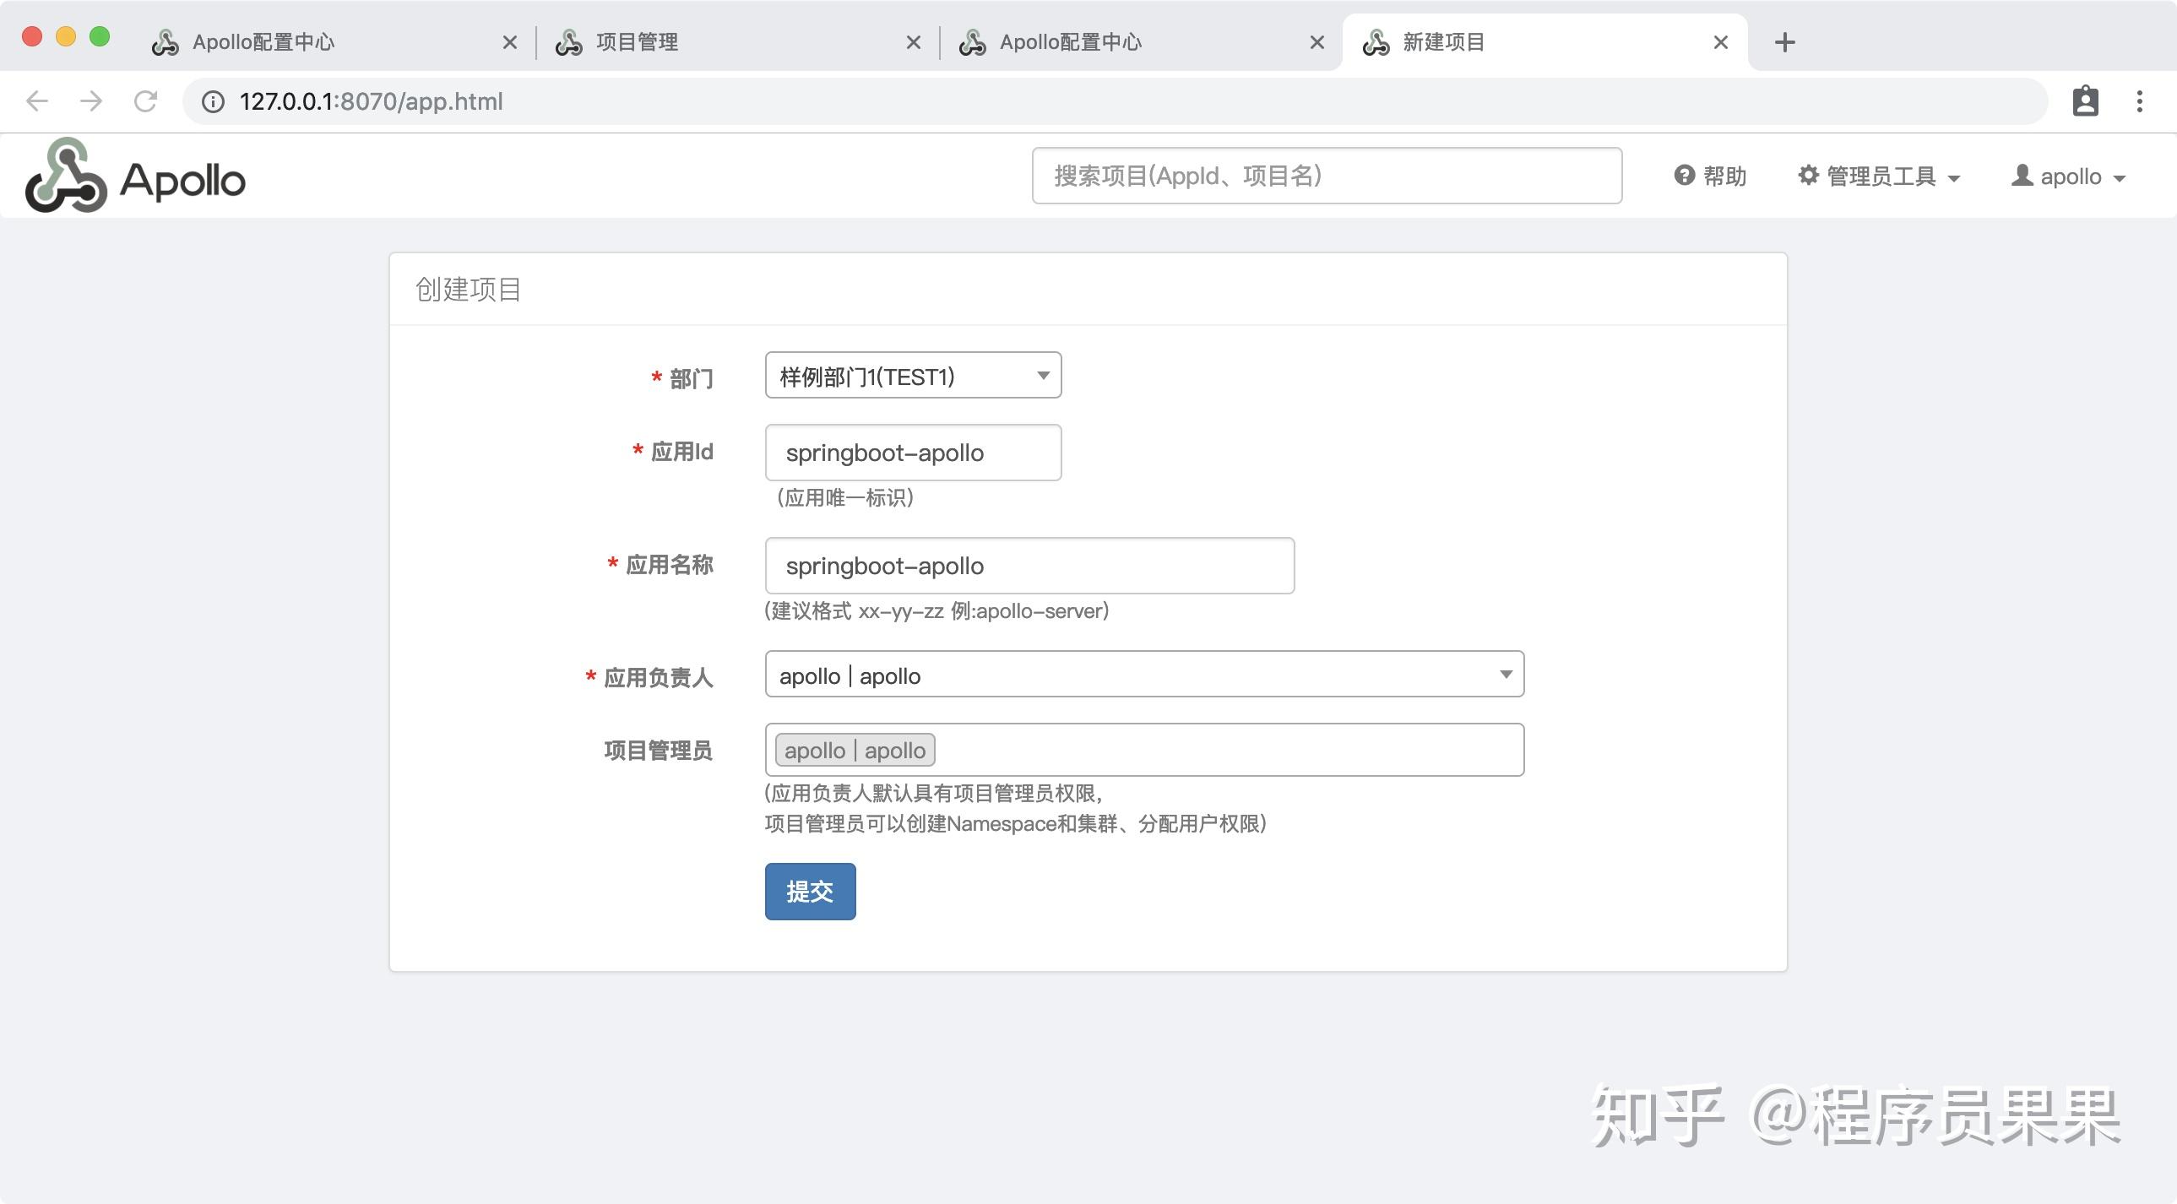Close the first Apollo配置中心 tab
Viewport: 2177px width, 1204px height.
coord(508,42)
